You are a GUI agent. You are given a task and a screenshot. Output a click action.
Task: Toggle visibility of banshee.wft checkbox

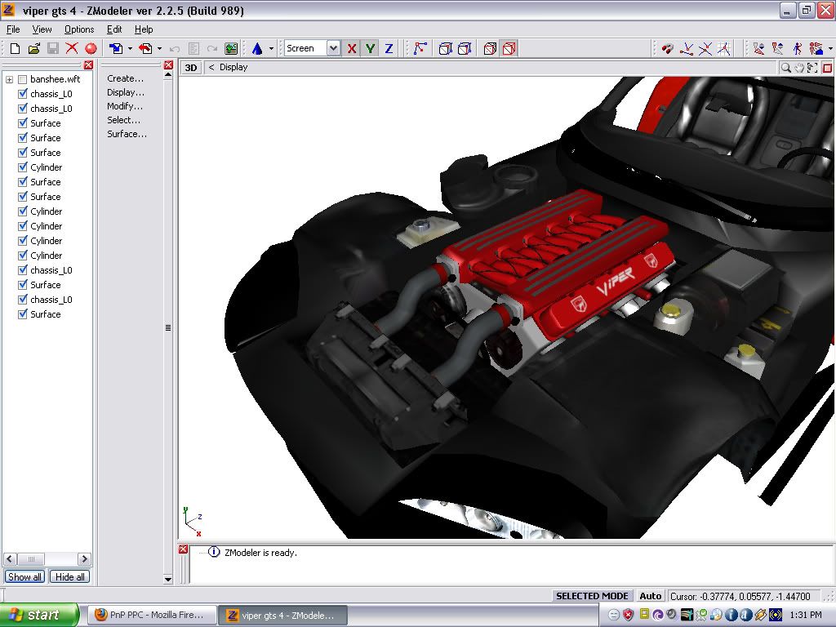[x=23, y=79]
